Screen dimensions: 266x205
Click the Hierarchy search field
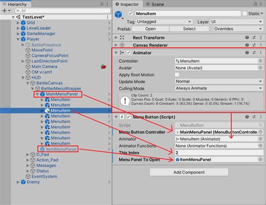pos(63,11)
